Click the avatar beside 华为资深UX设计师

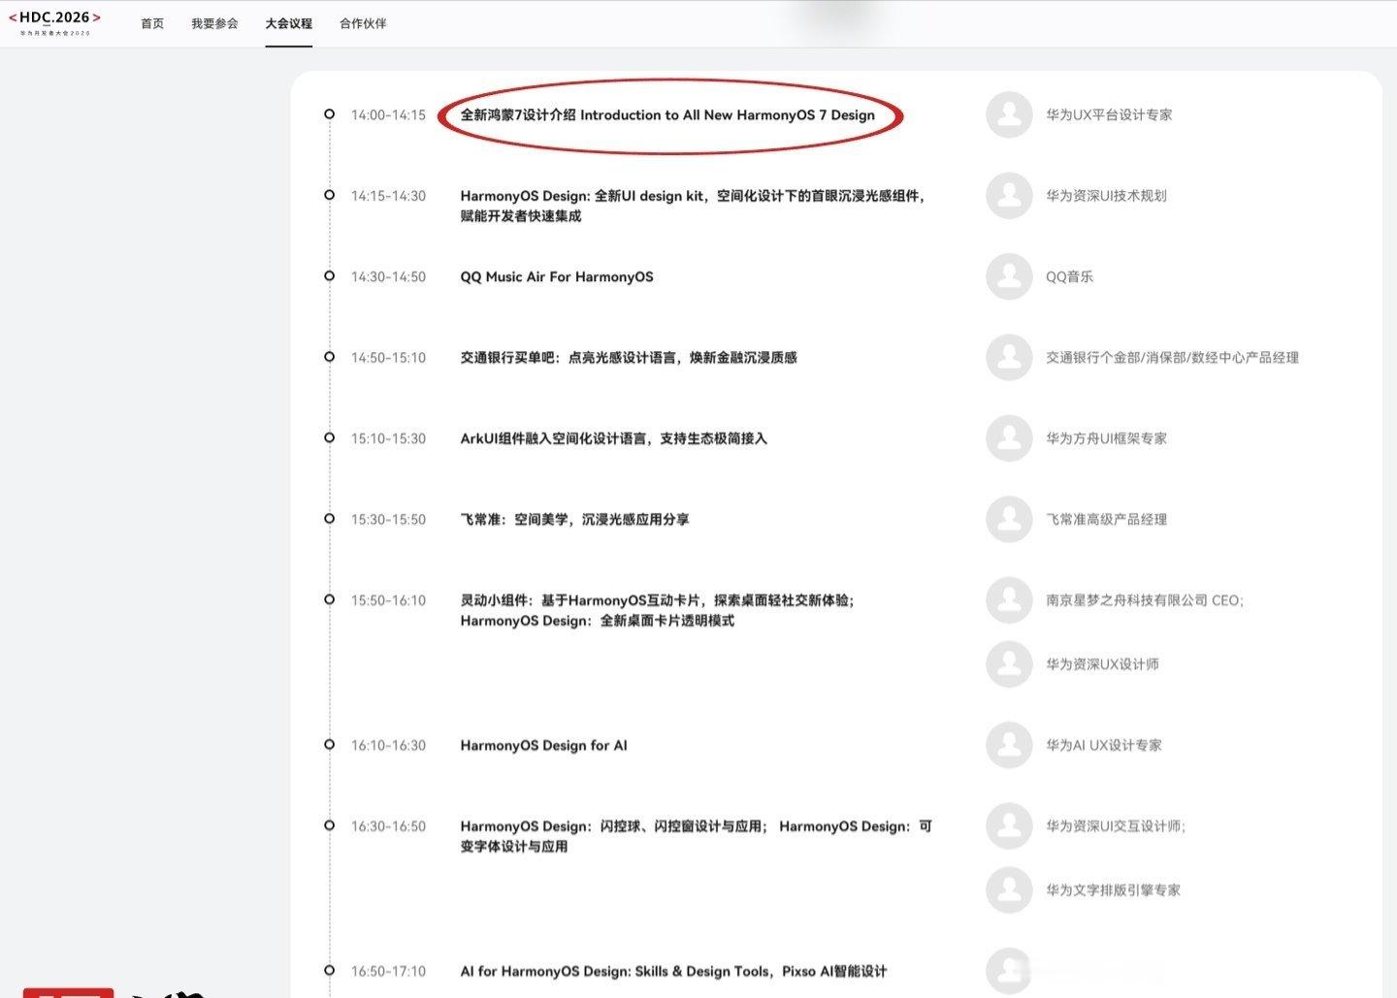point(1009,664)
